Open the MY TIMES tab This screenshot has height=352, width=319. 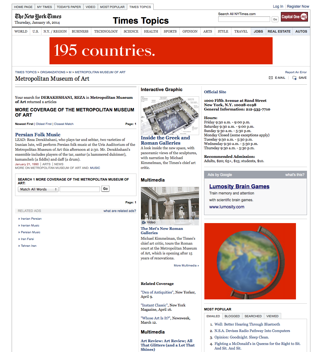coord(44,7)
